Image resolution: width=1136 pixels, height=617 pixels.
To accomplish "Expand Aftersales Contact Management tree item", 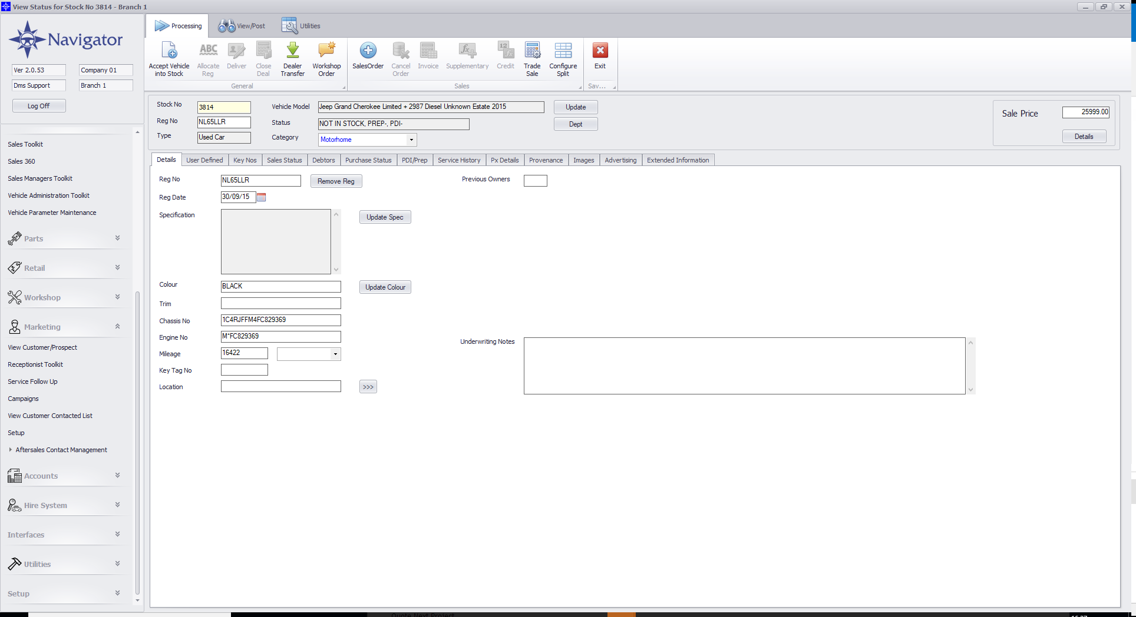I will 11,450.
